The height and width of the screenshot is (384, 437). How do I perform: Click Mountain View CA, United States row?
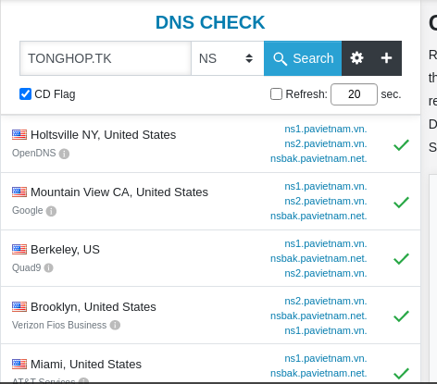pyautogui.click(x=210, y=202)
